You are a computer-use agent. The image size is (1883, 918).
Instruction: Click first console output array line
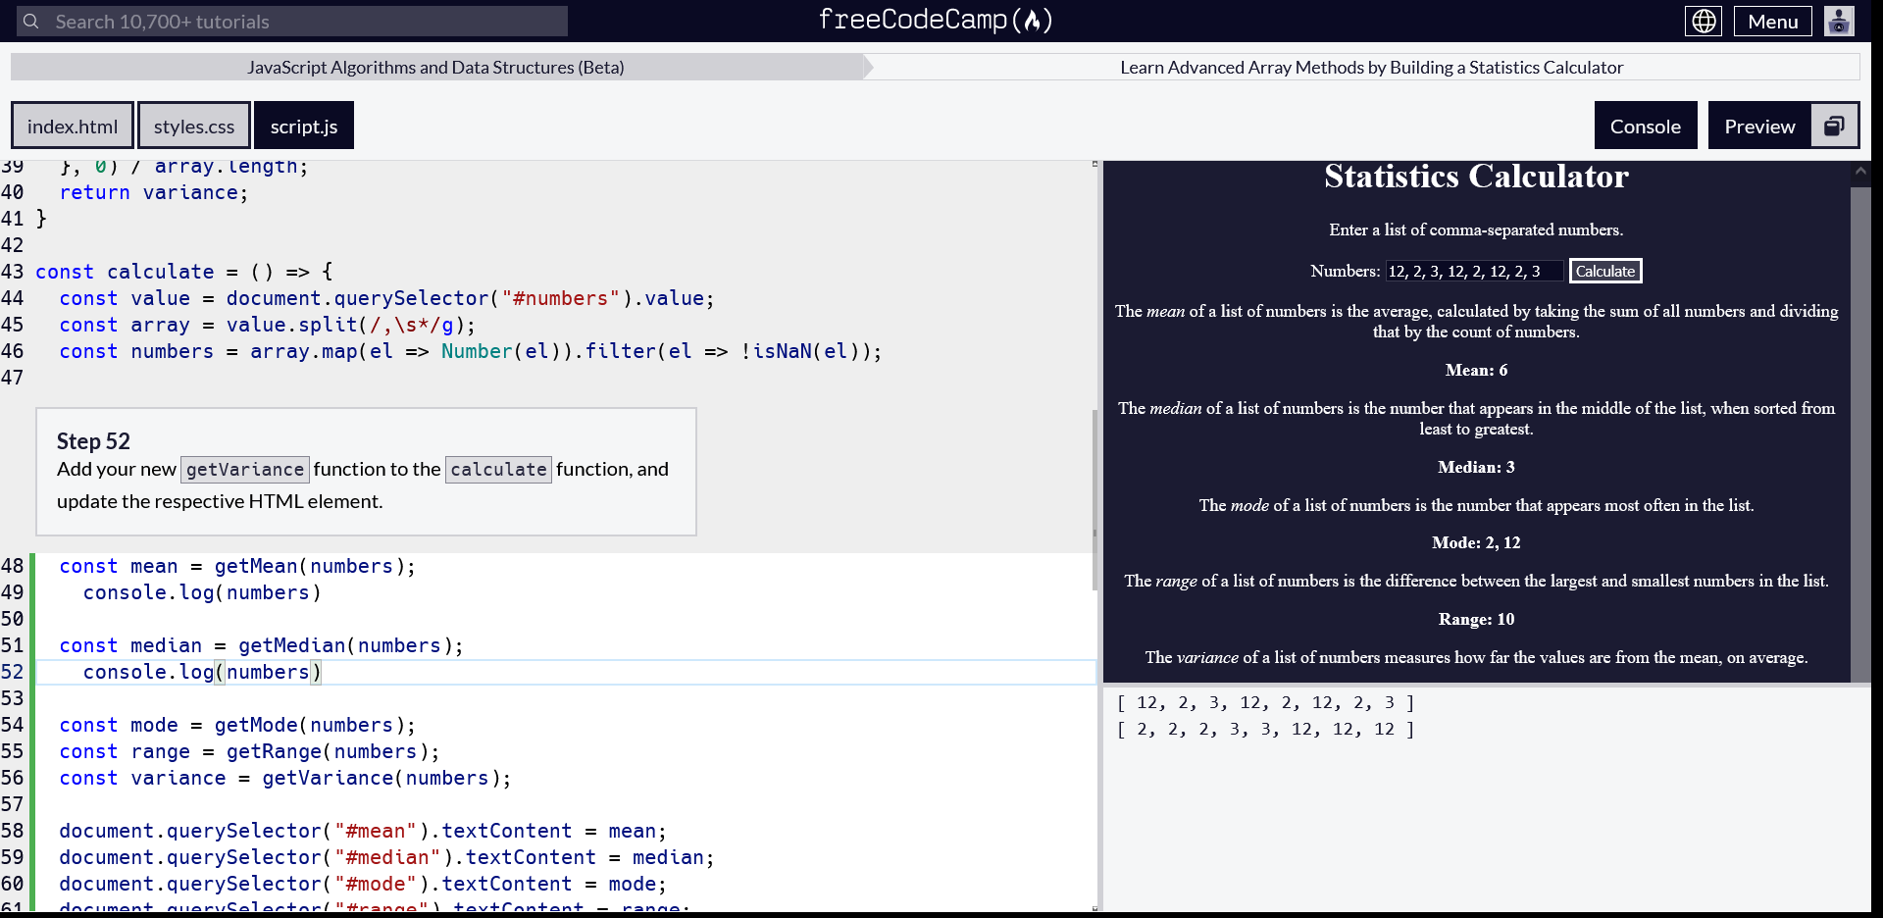tap(1265, 702)
